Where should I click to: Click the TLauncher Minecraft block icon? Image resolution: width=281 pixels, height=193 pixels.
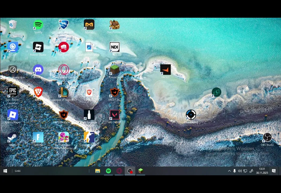pos(115,70)
